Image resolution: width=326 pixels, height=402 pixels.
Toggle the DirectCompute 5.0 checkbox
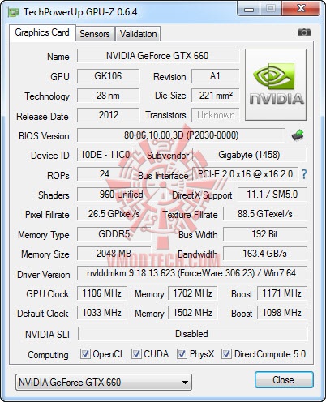coord(226,353)
